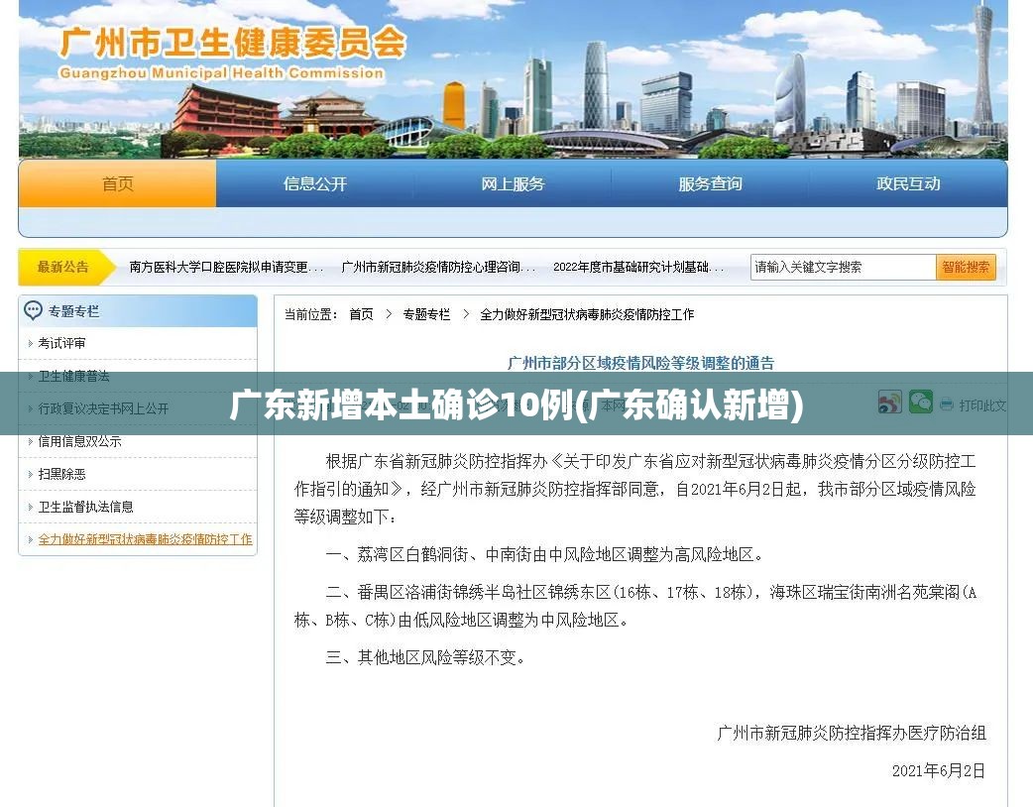The image size is (1033, 807).
Task: Click the 打印此文 print link
Action: (x=982, y=405)
